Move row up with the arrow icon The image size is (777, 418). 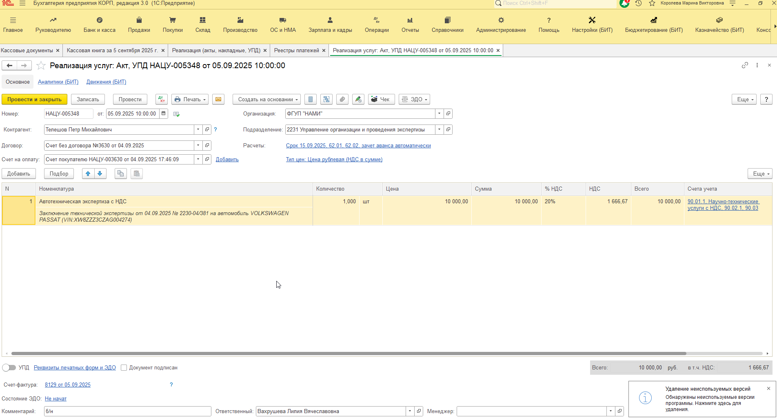pos(88,173)
